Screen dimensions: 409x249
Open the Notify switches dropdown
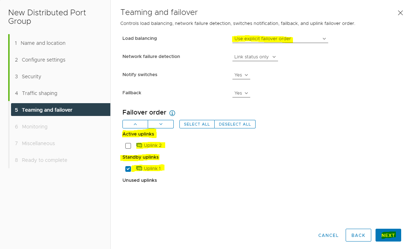coord(241,75)
